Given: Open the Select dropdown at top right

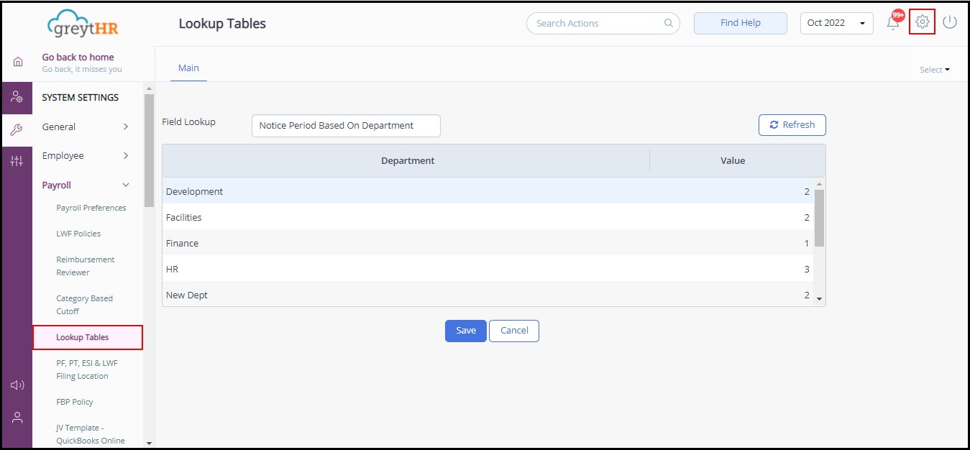Looking at the screenshot, I should coord(934,70).
